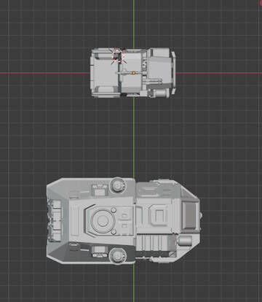Click the upper vent box on large vehicle
This screenshot has height=302, width=262.
click(99, 190)
